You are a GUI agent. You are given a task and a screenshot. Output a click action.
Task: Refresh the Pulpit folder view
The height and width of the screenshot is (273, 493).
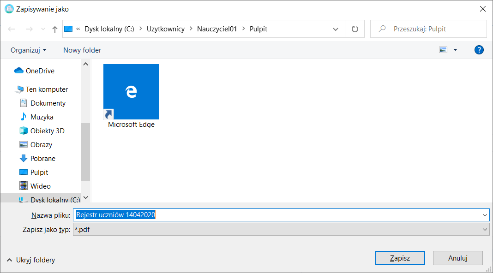pos(355,29)
